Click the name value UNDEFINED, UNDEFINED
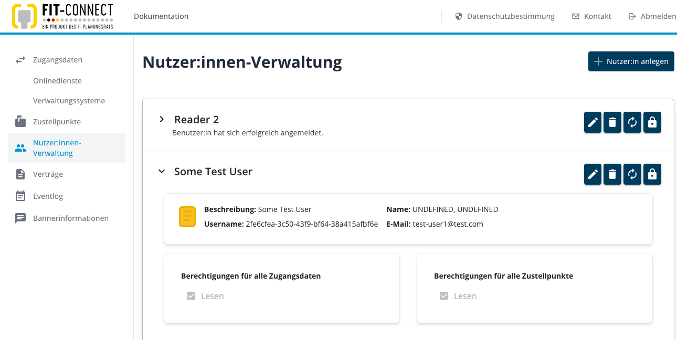The image size is (677, 340). tap(455, 209)
